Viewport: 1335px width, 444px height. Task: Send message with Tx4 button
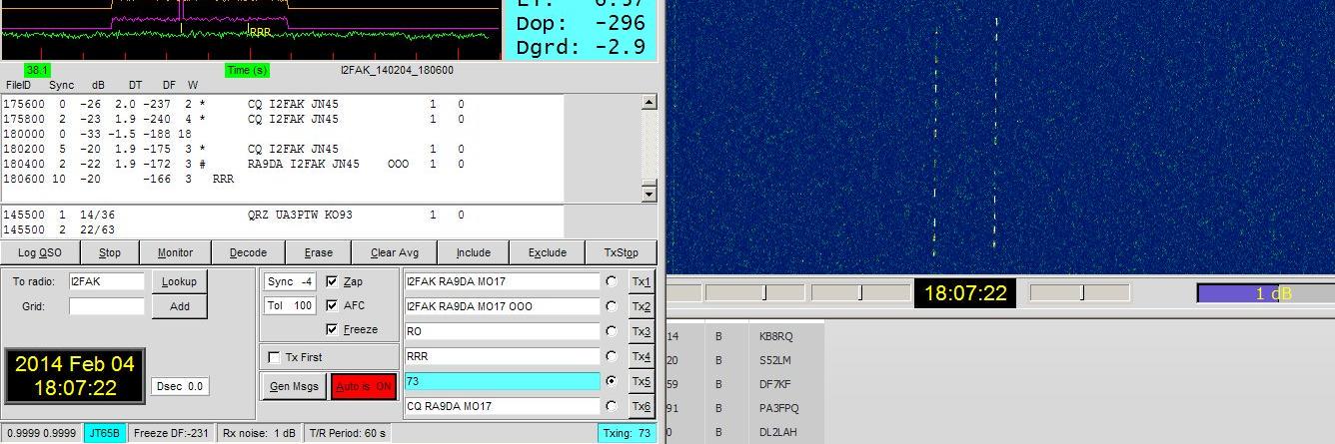[641, 356]
